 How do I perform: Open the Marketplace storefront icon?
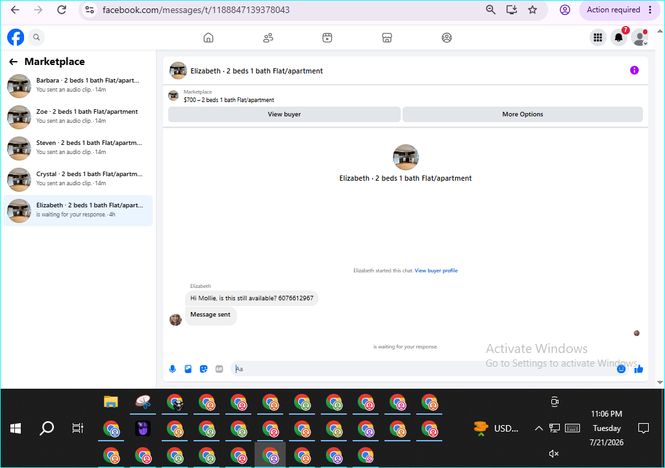click(x=387, y=38)
